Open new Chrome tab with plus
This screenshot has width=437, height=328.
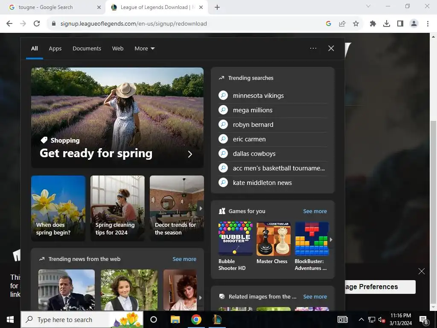click(x=217, y=8)
